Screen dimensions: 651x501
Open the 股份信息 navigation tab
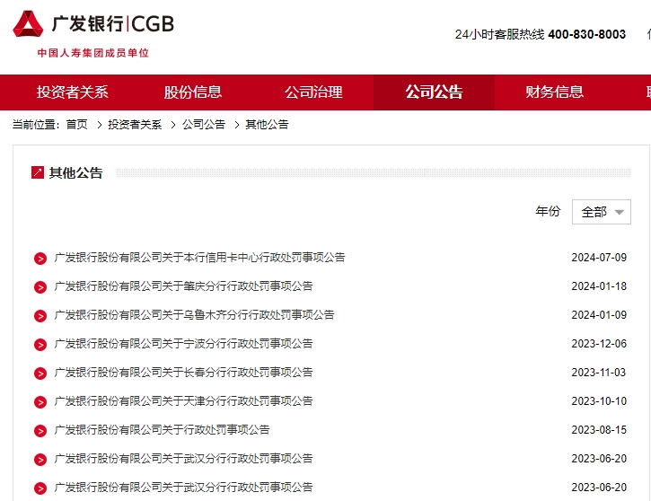[193, 92]
